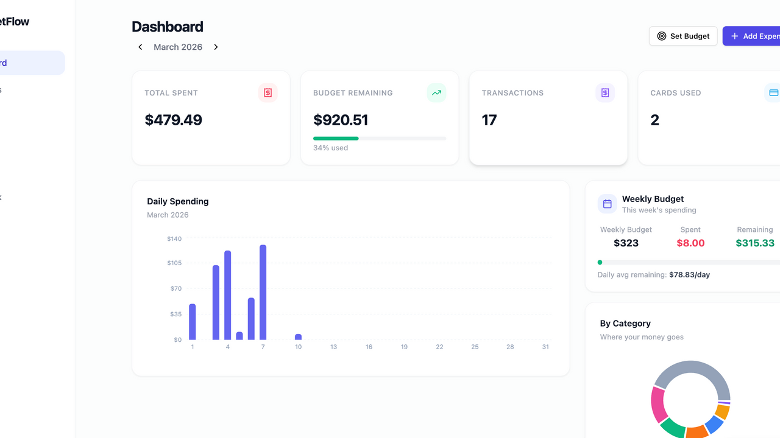
Task: Click the Weekly Budget progress bar
Action: (689, 262)
